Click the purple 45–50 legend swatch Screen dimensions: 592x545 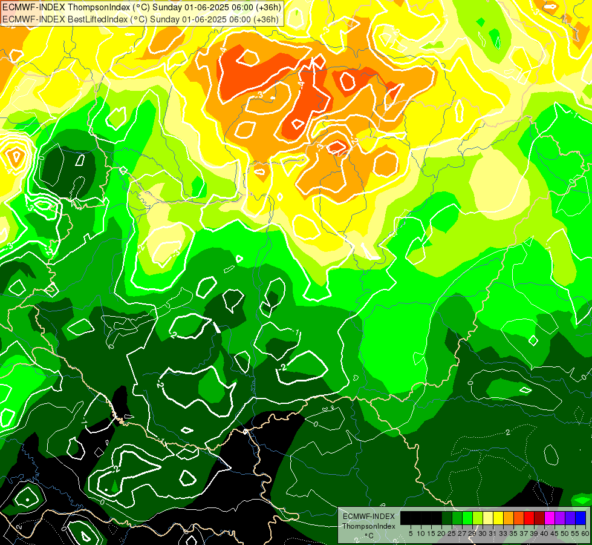point(560,518)
